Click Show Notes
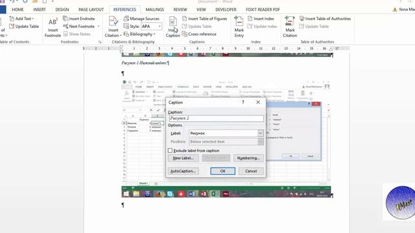Screen dimensions: 415x233 coord(77,34)
